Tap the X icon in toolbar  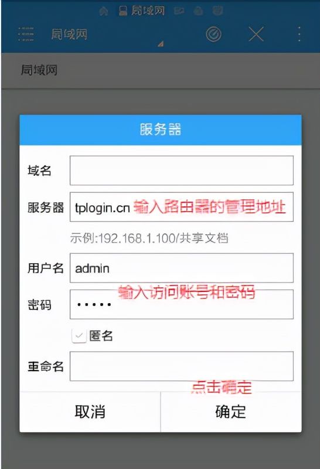256,34
